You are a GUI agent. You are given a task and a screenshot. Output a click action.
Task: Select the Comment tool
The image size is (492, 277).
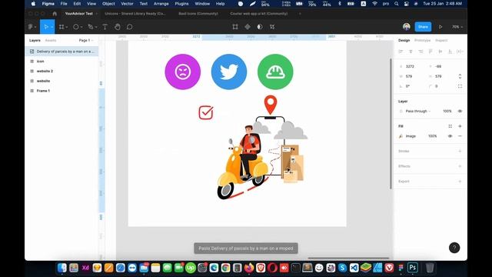130,27
